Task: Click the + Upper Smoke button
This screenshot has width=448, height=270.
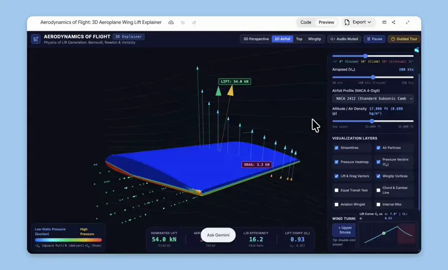Action: point(344,230)
